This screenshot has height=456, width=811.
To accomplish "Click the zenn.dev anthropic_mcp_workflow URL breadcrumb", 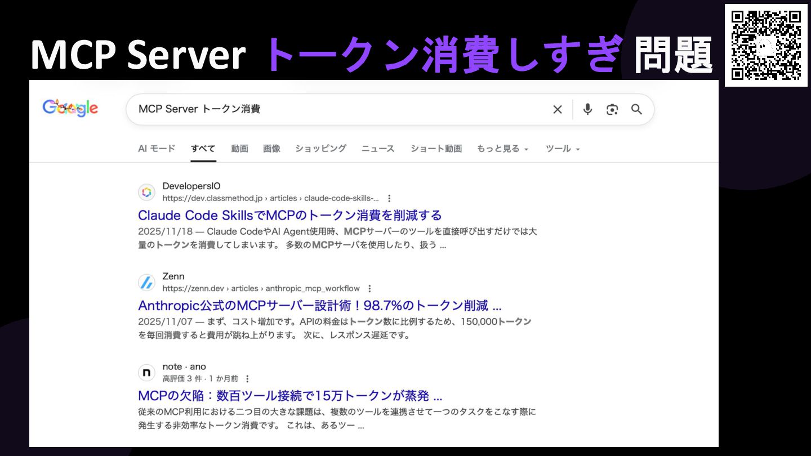I will 261,288.
